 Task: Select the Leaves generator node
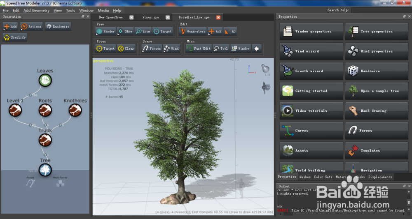click(x=45, y=80)
